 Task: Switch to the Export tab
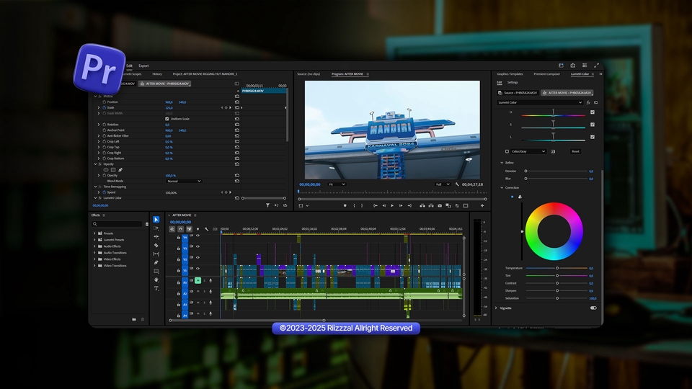tap(143, 66)
